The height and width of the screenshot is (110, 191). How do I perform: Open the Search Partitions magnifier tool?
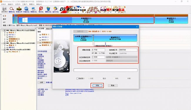click(12, 10)
